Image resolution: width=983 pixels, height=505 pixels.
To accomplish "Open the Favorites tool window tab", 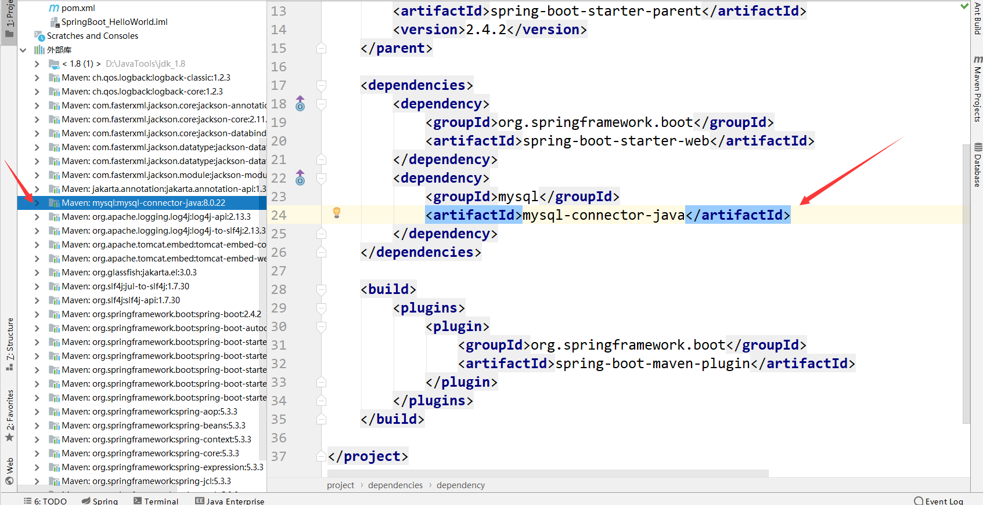I will click(x=9, y=415).
